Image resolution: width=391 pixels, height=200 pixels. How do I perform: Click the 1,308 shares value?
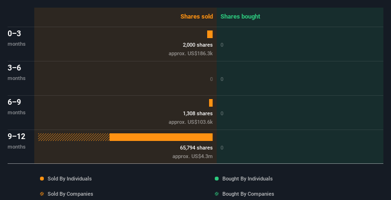click(198, 113)
